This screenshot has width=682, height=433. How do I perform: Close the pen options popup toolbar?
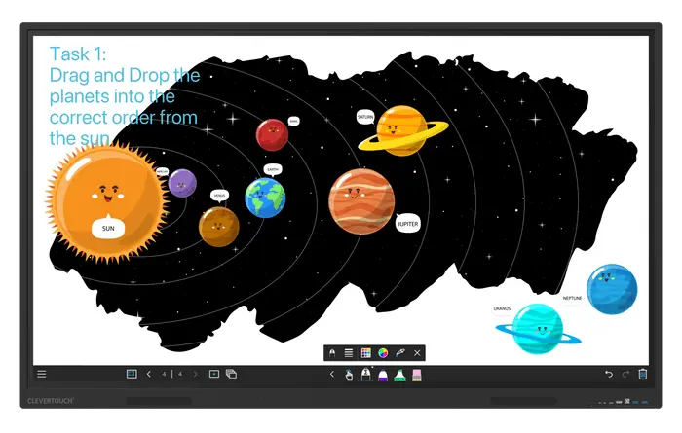pos(417,353)
